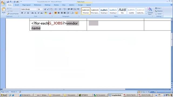Click the Paste clipboard icon
Screen dimensions: 173x97
point(4,9)
